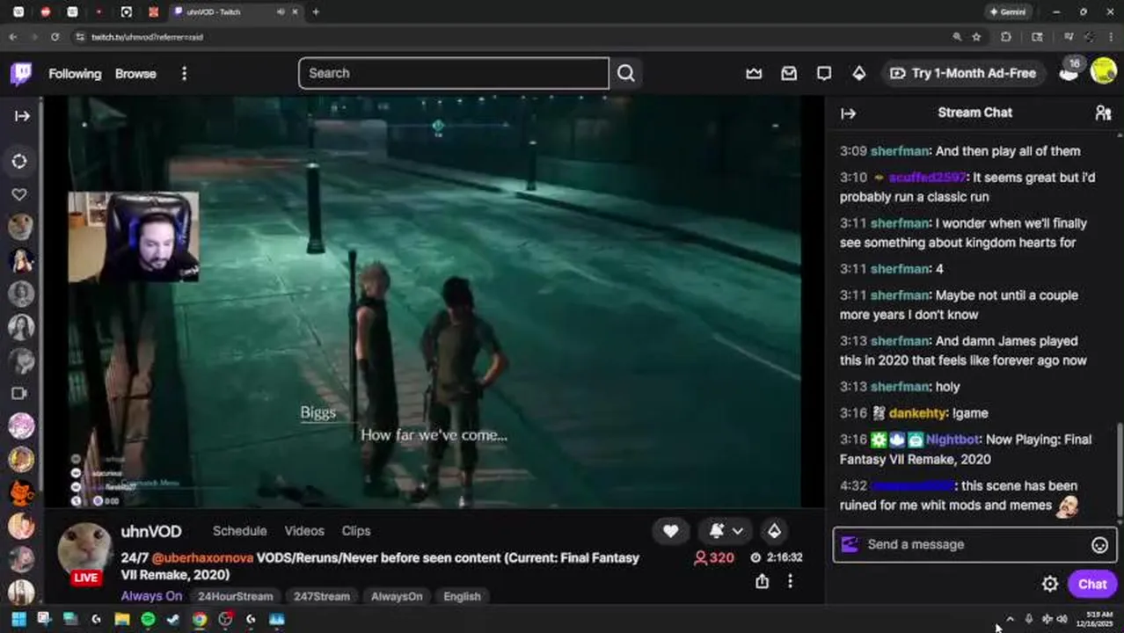Click the viewer count 320
The height and width of the screenshot is (633, 1124).
715,557
